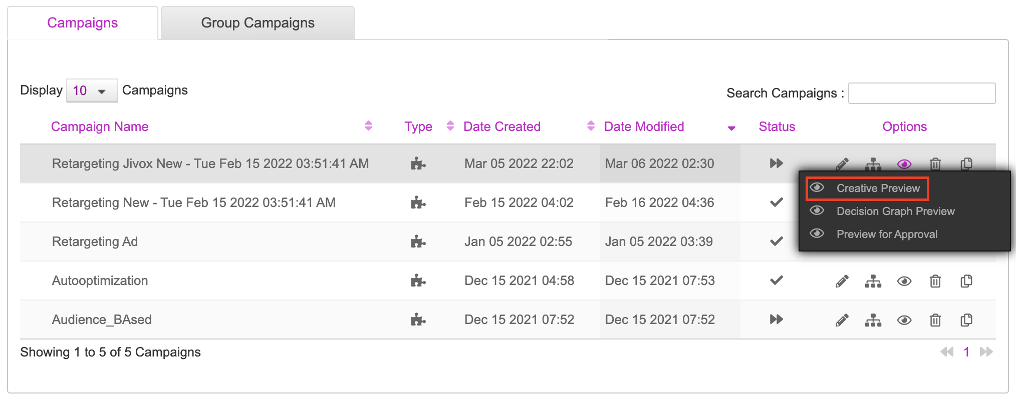Screen dimensions: 1016x402
Task: Delete Autooptimization with trash icon
Action: pyautogui.click(x=935, y=281)
